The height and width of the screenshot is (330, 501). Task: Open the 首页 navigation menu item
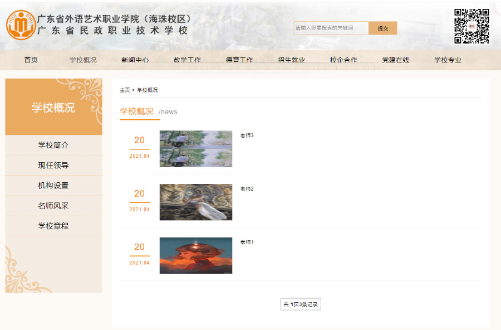(31, 60)
